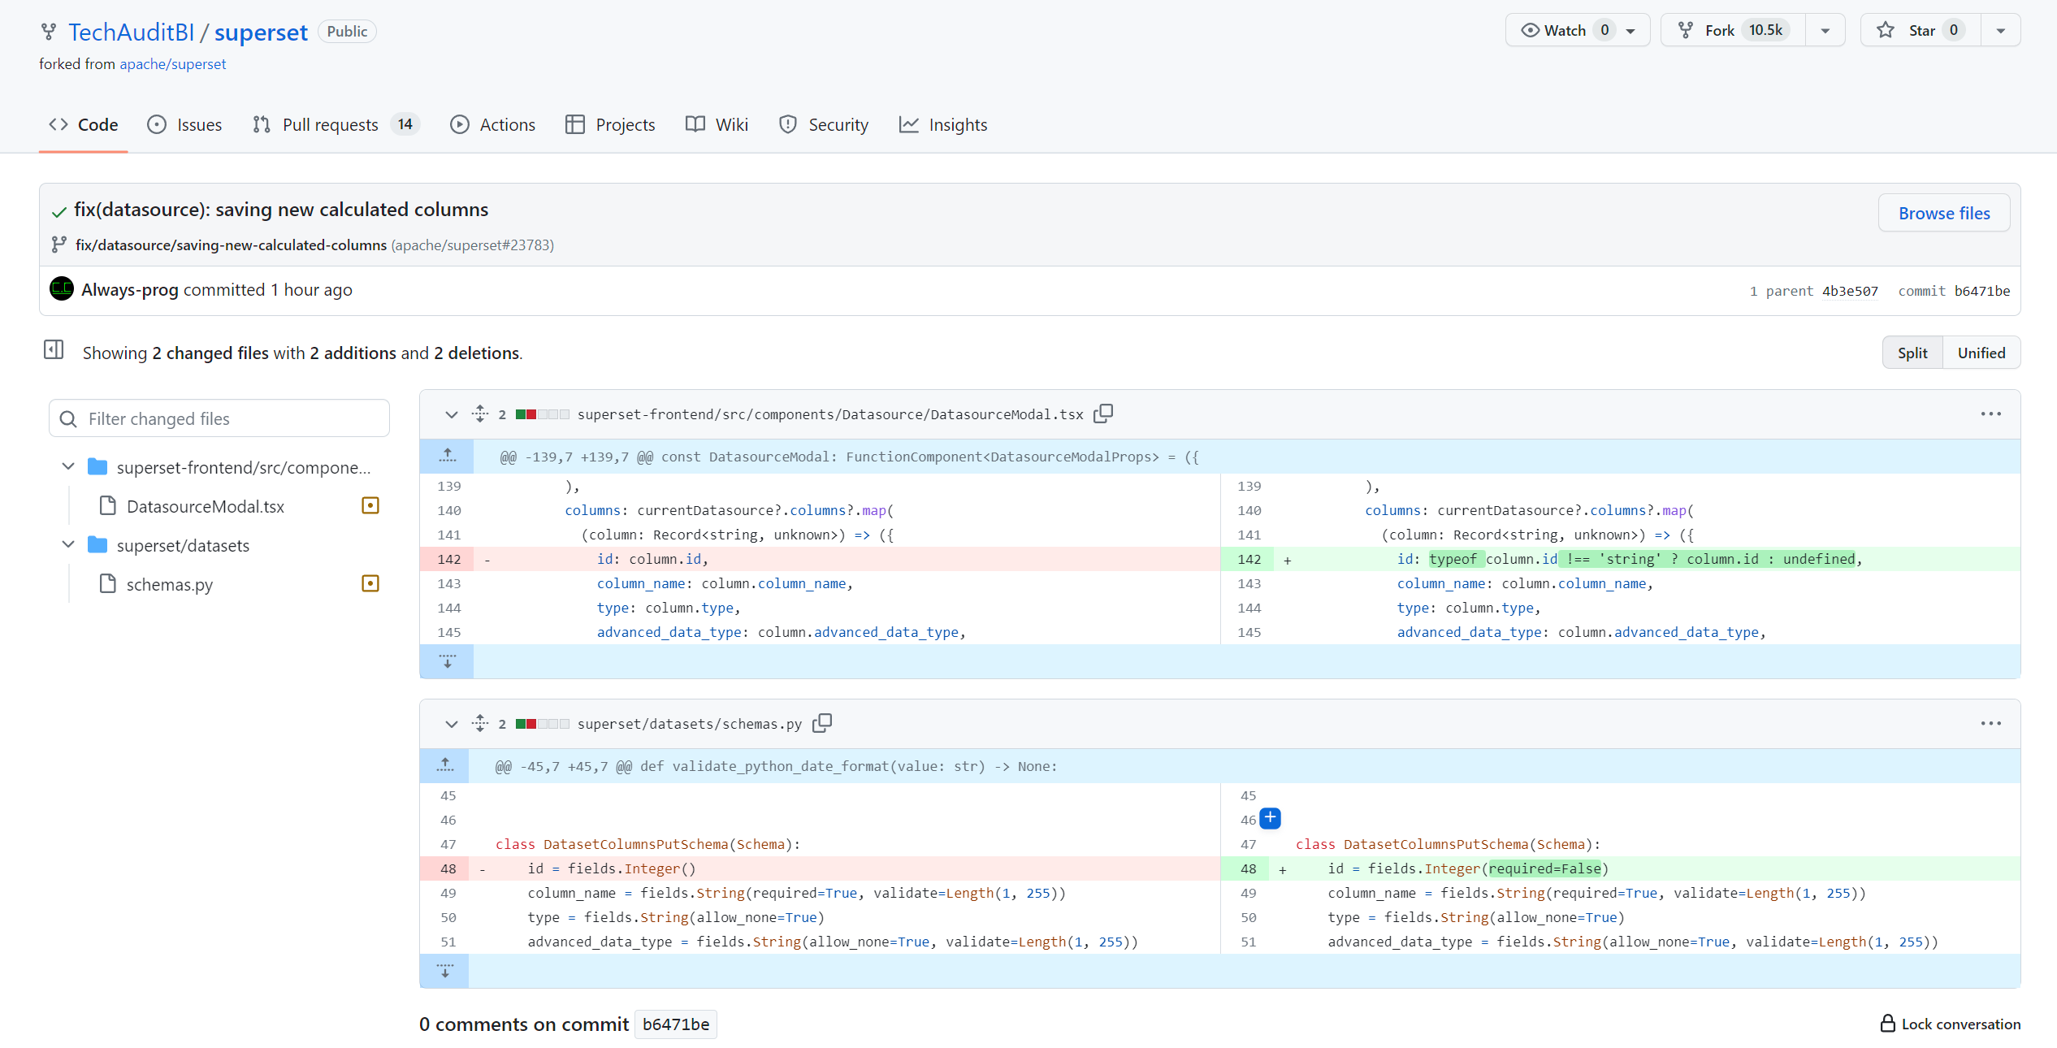Select the Split diff view
This screenshot has width=2057, height=1048.
pyautogui.click(x=1912, y=353)
